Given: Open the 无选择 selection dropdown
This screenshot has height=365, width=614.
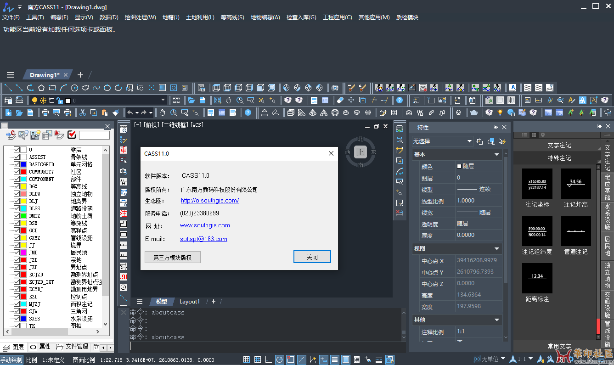Looking at the screenshot, I should (x=442, y=141).
